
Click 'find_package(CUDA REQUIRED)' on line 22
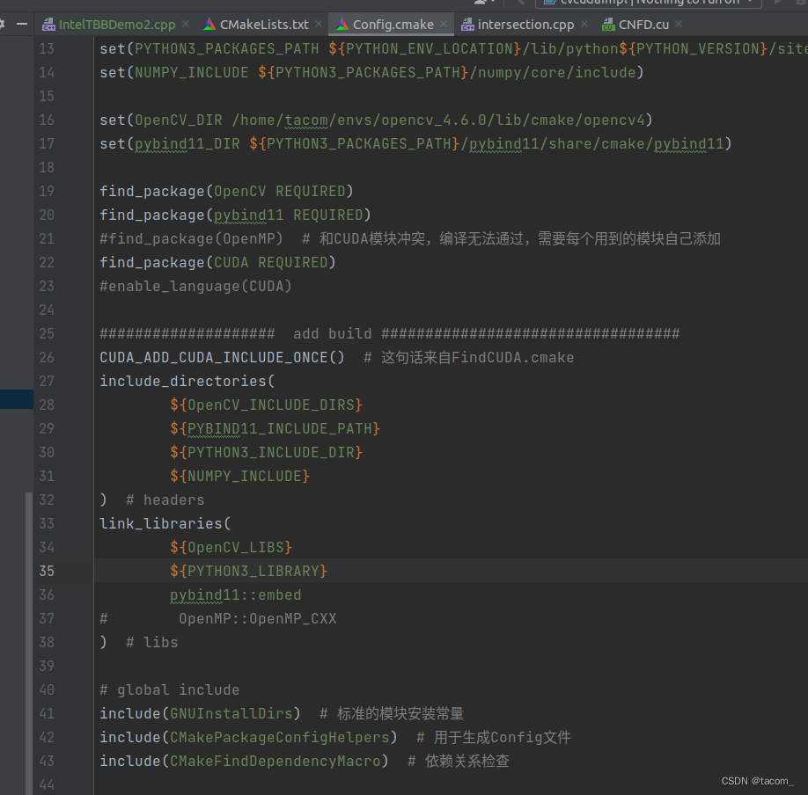tap(218, 262)
